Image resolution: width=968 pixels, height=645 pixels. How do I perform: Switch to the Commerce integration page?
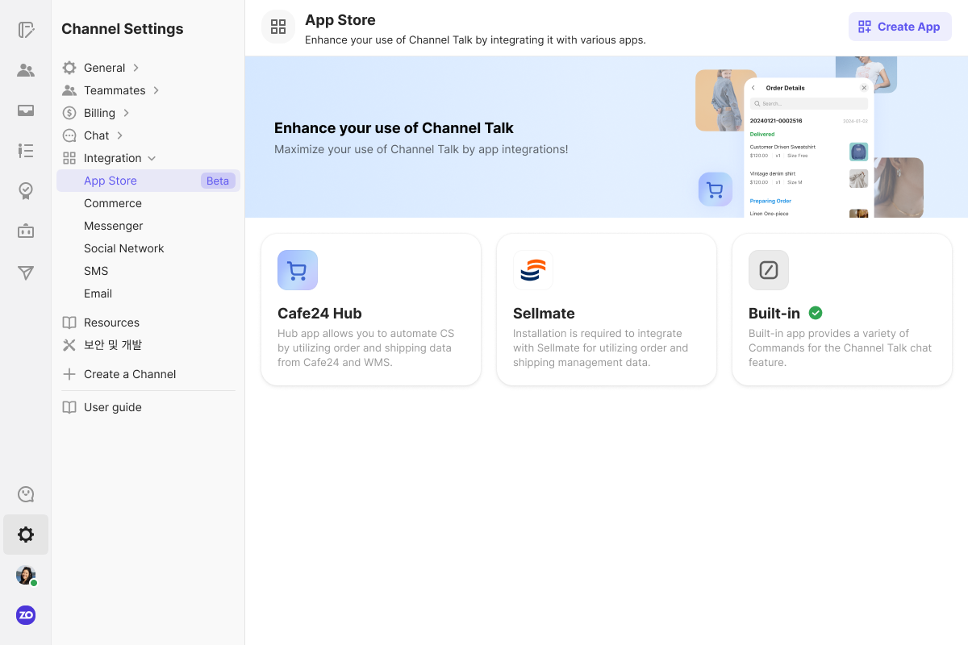[113, 203]
